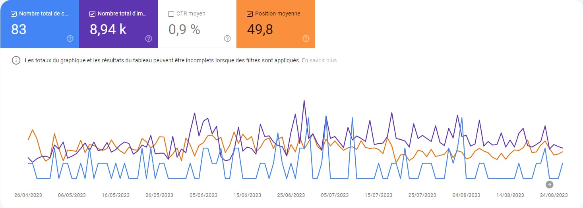Click the 0,9 % CTR value

tap(184, 29)
